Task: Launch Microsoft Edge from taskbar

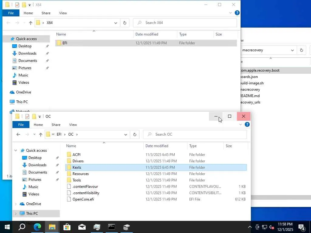Action: coord(37,227)
